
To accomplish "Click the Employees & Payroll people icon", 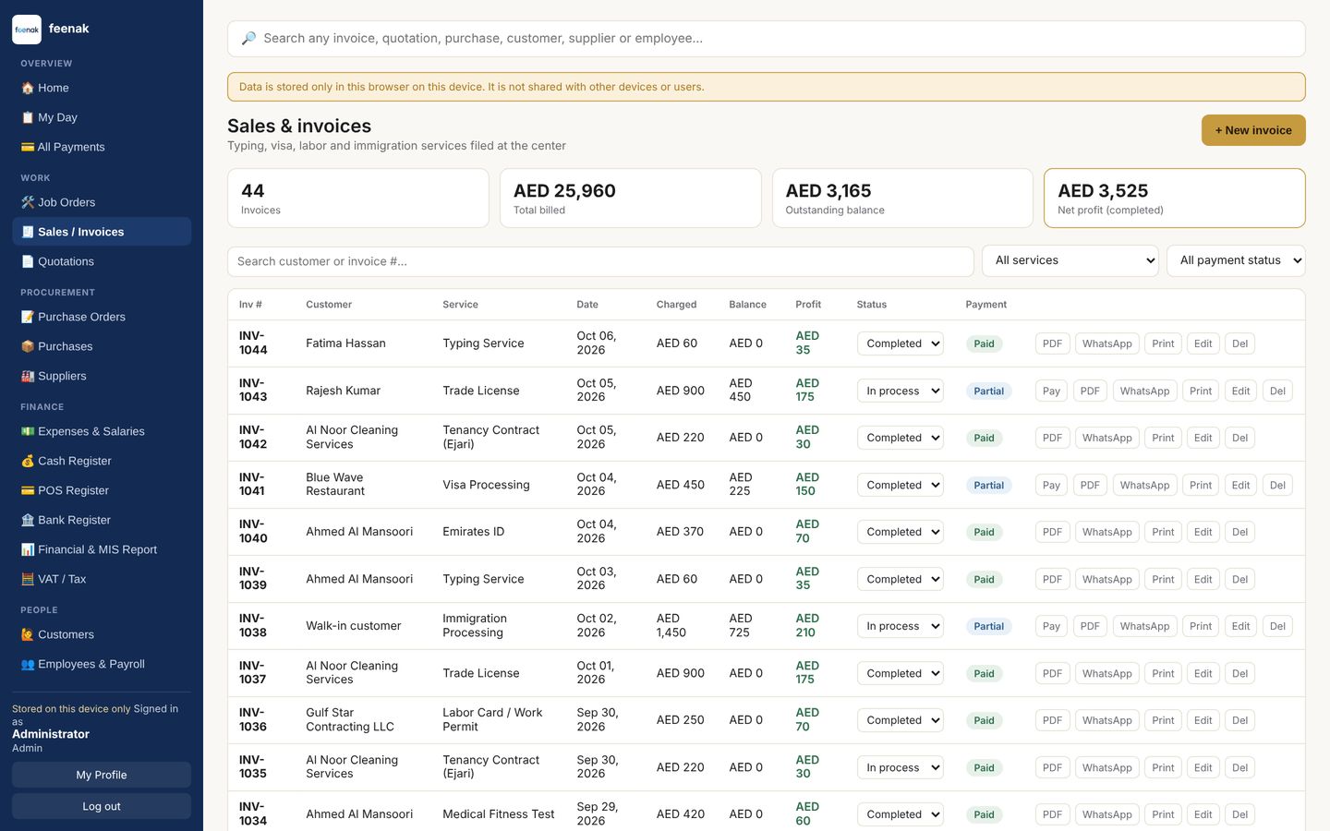I will pos(28,664).
